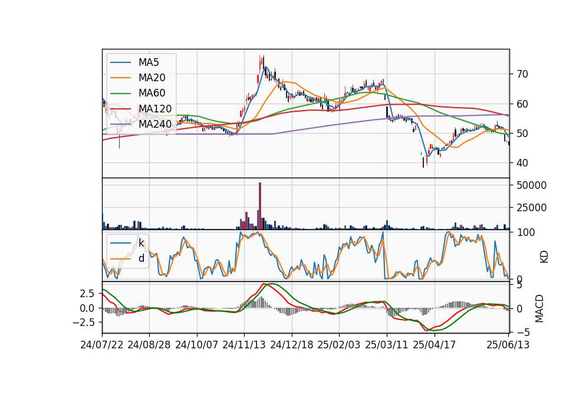This screenshot has height=406, width=566.
Task: Click the volume axis value 25000
Action: pos(531,208)
